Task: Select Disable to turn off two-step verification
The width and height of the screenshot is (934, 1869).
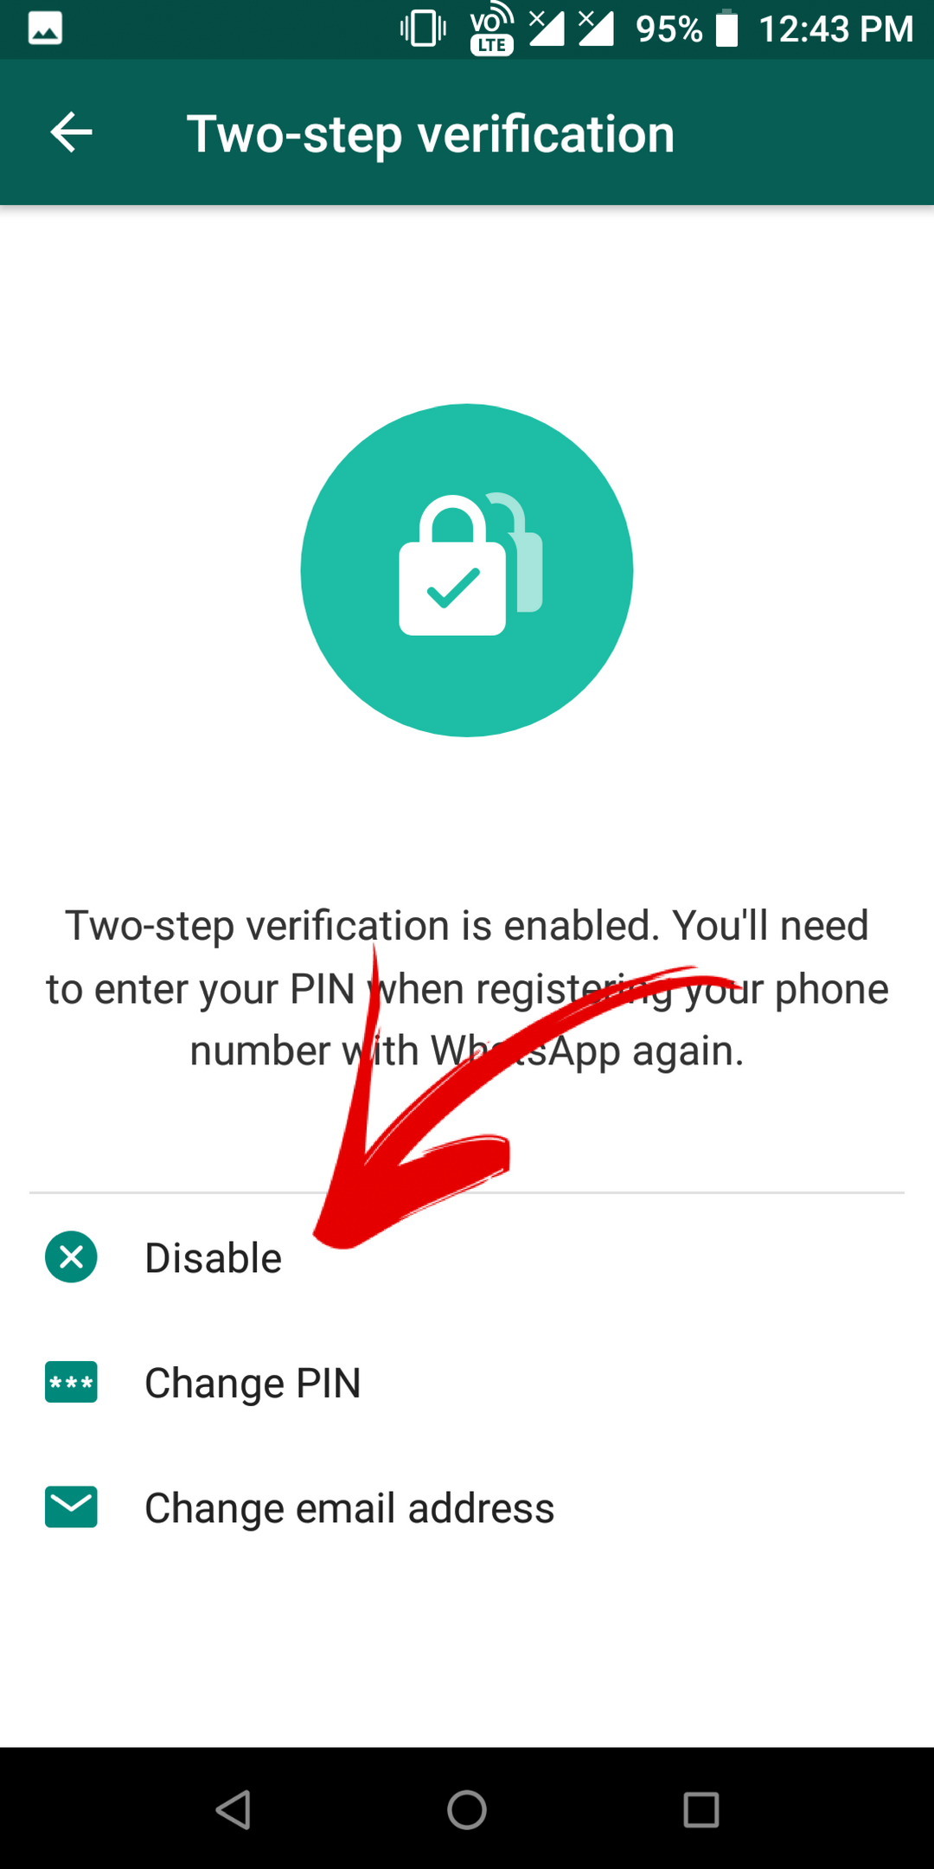Action: 467,1256
